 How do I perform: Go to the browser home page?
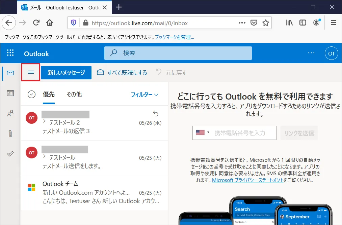point(50,23)
